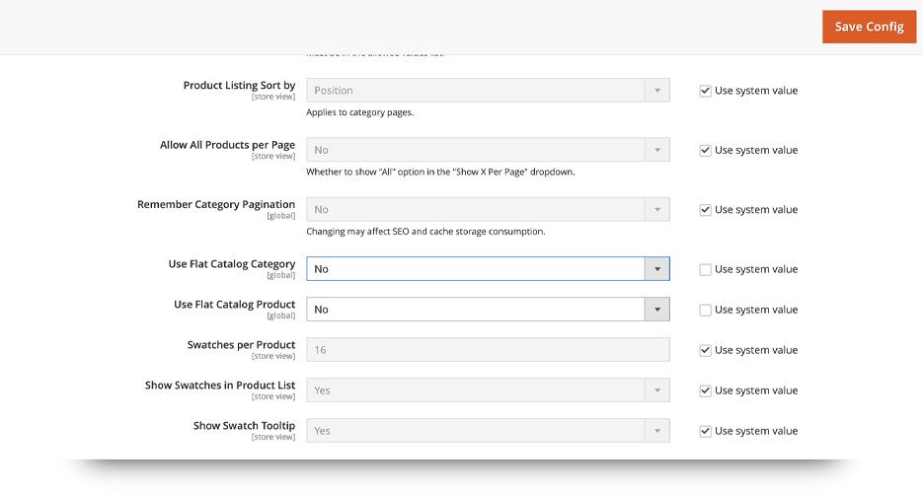Image resolution: width=923 pixels, height=492 pixels.
Task: Click the Save Config button
Action: pos(869,27)
